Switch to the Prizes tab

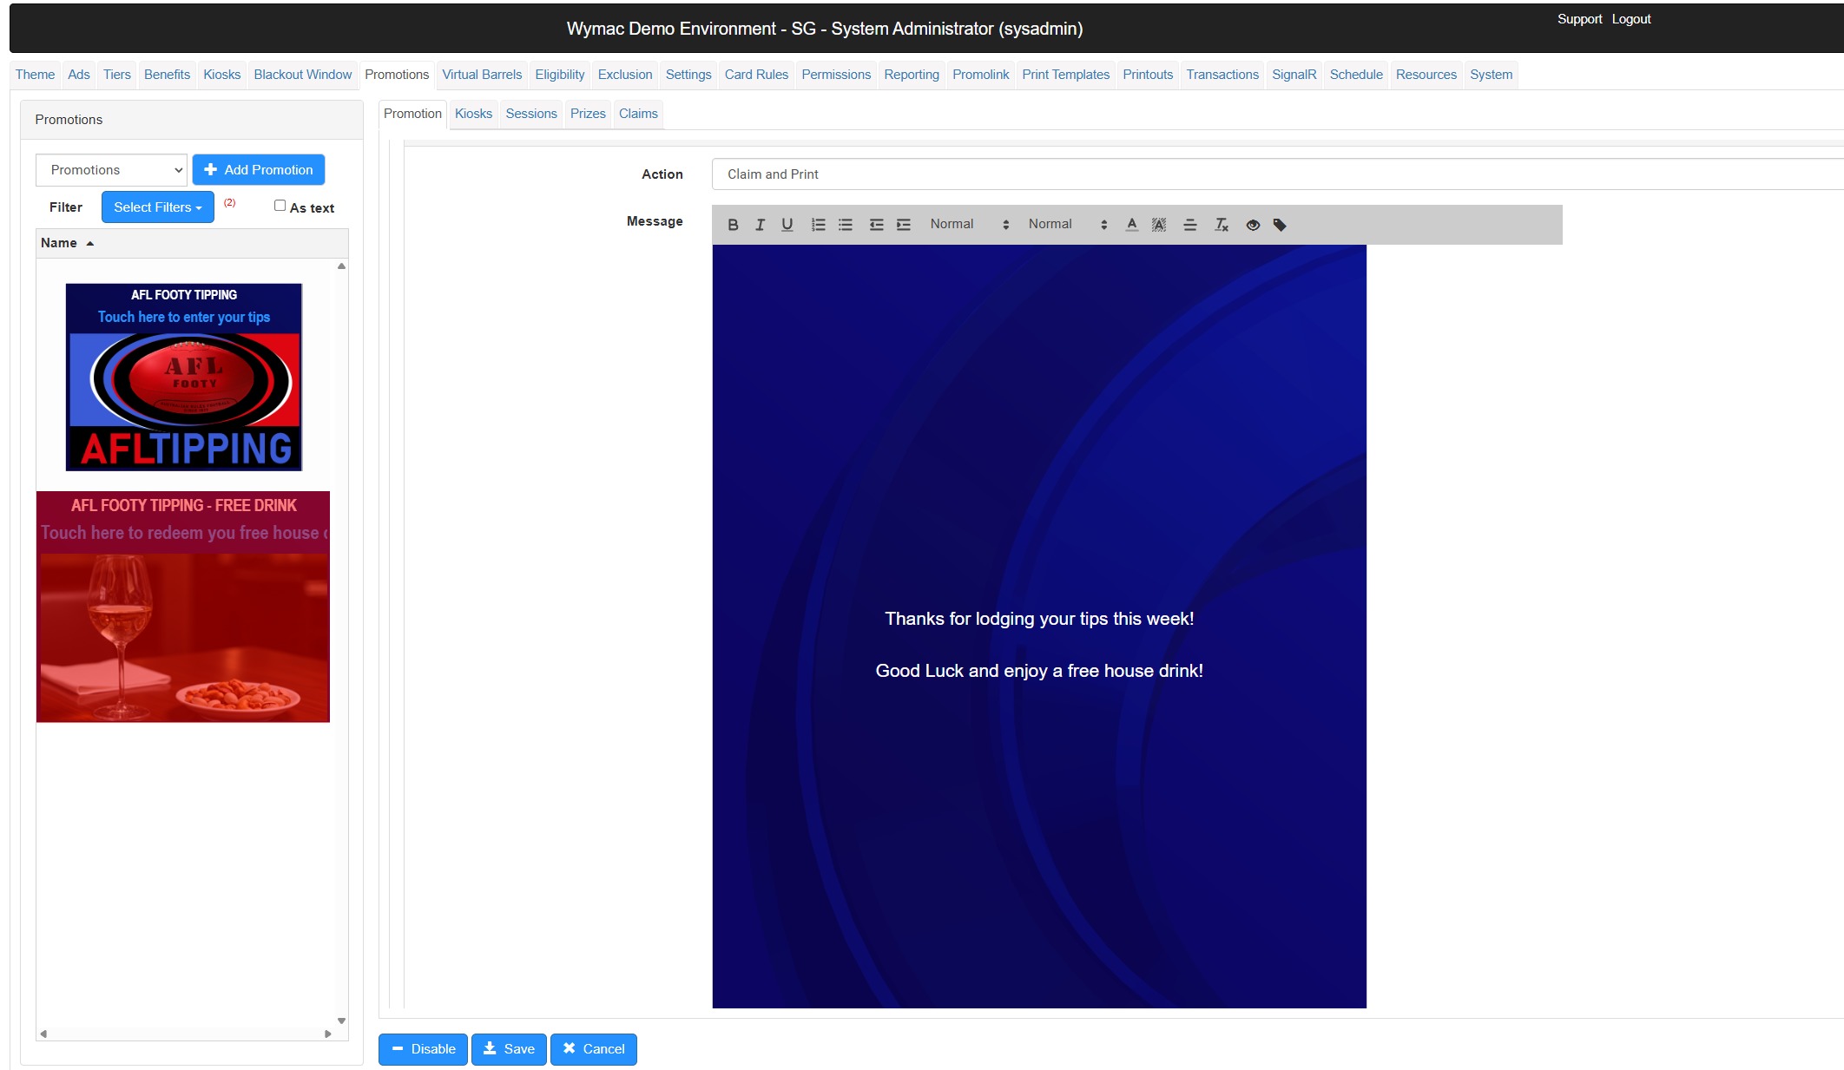(588, 114)
